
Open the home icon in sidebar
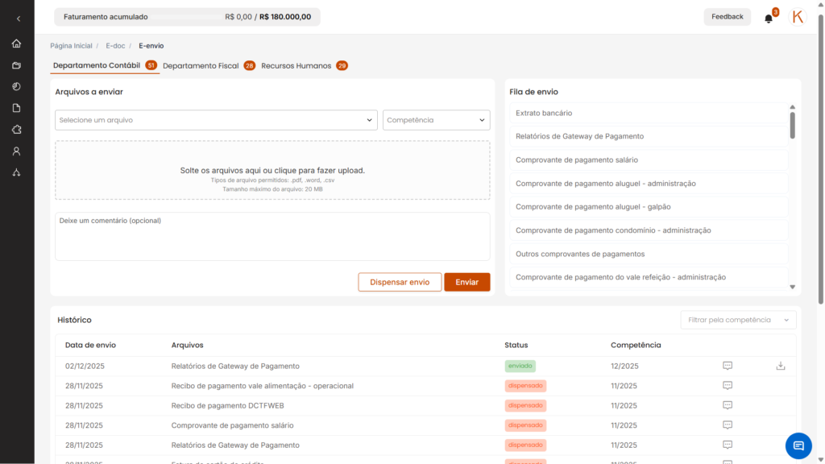[x=17, y=43]
